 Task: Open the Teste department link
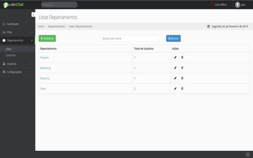point(43,89)
